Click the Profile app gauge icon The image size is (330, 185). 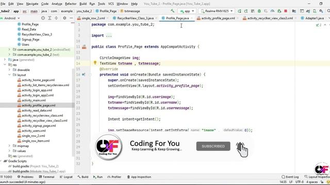pos(273,11)
